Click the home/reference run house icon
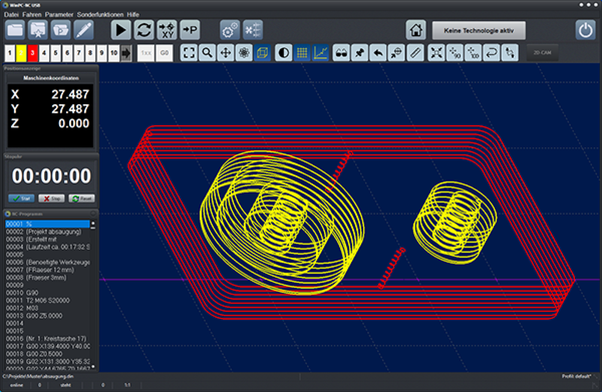The image size is (602, 392). pos(416,30)
